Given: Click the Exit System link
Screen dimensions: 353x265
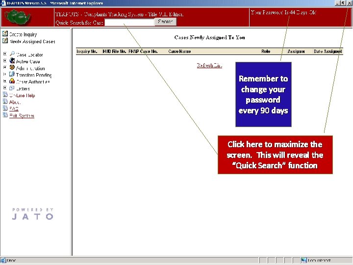Looking at the screenshot, I should pyautogui.click(x=22, y=116).
